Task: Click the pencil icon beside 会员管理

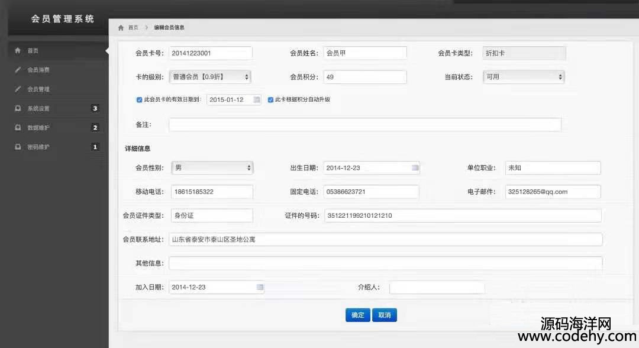Action: click(18, 89)
